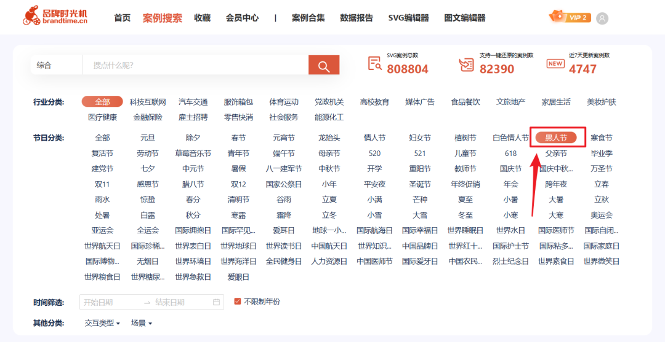
Task: Choose the 草莓音乐节 holiday filter
Action: 193,153
